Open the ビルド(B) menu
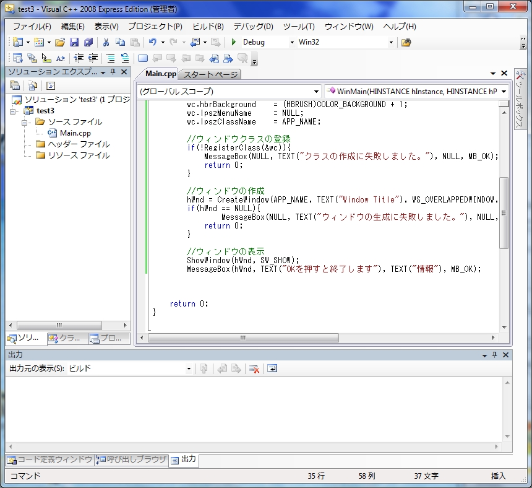The image size is (532, 488). 208,27
